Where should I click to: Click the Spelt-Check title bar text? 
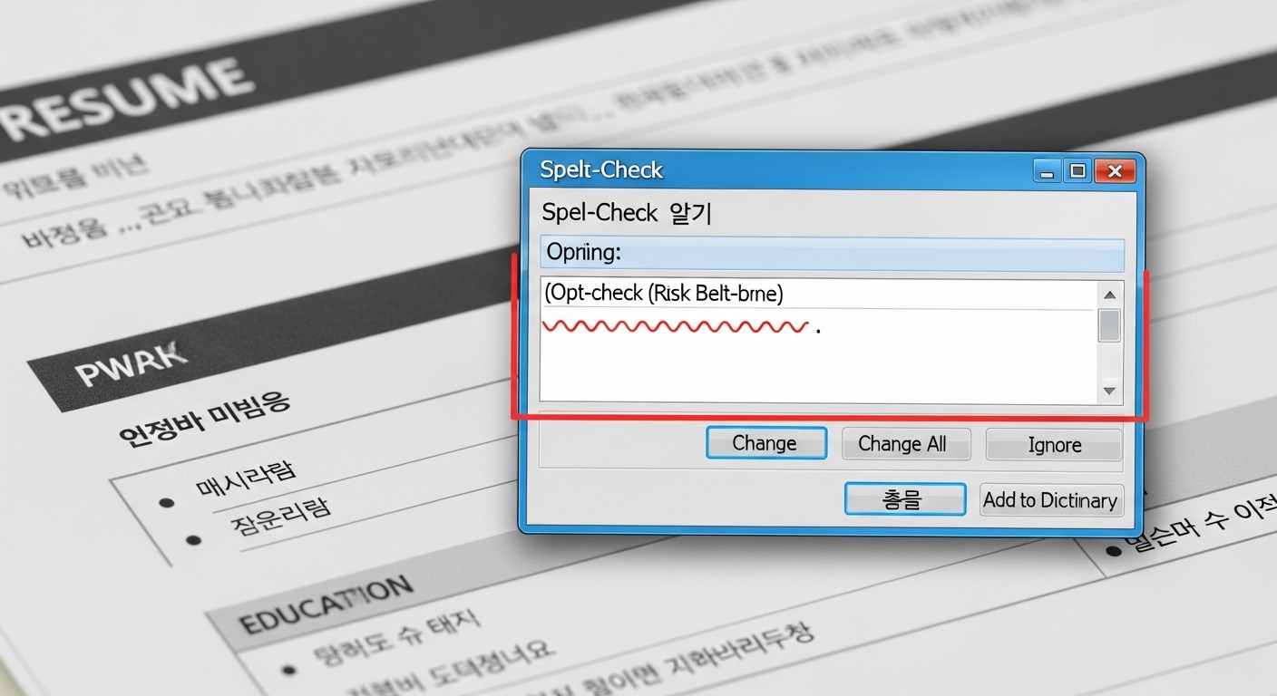(601, 169)
